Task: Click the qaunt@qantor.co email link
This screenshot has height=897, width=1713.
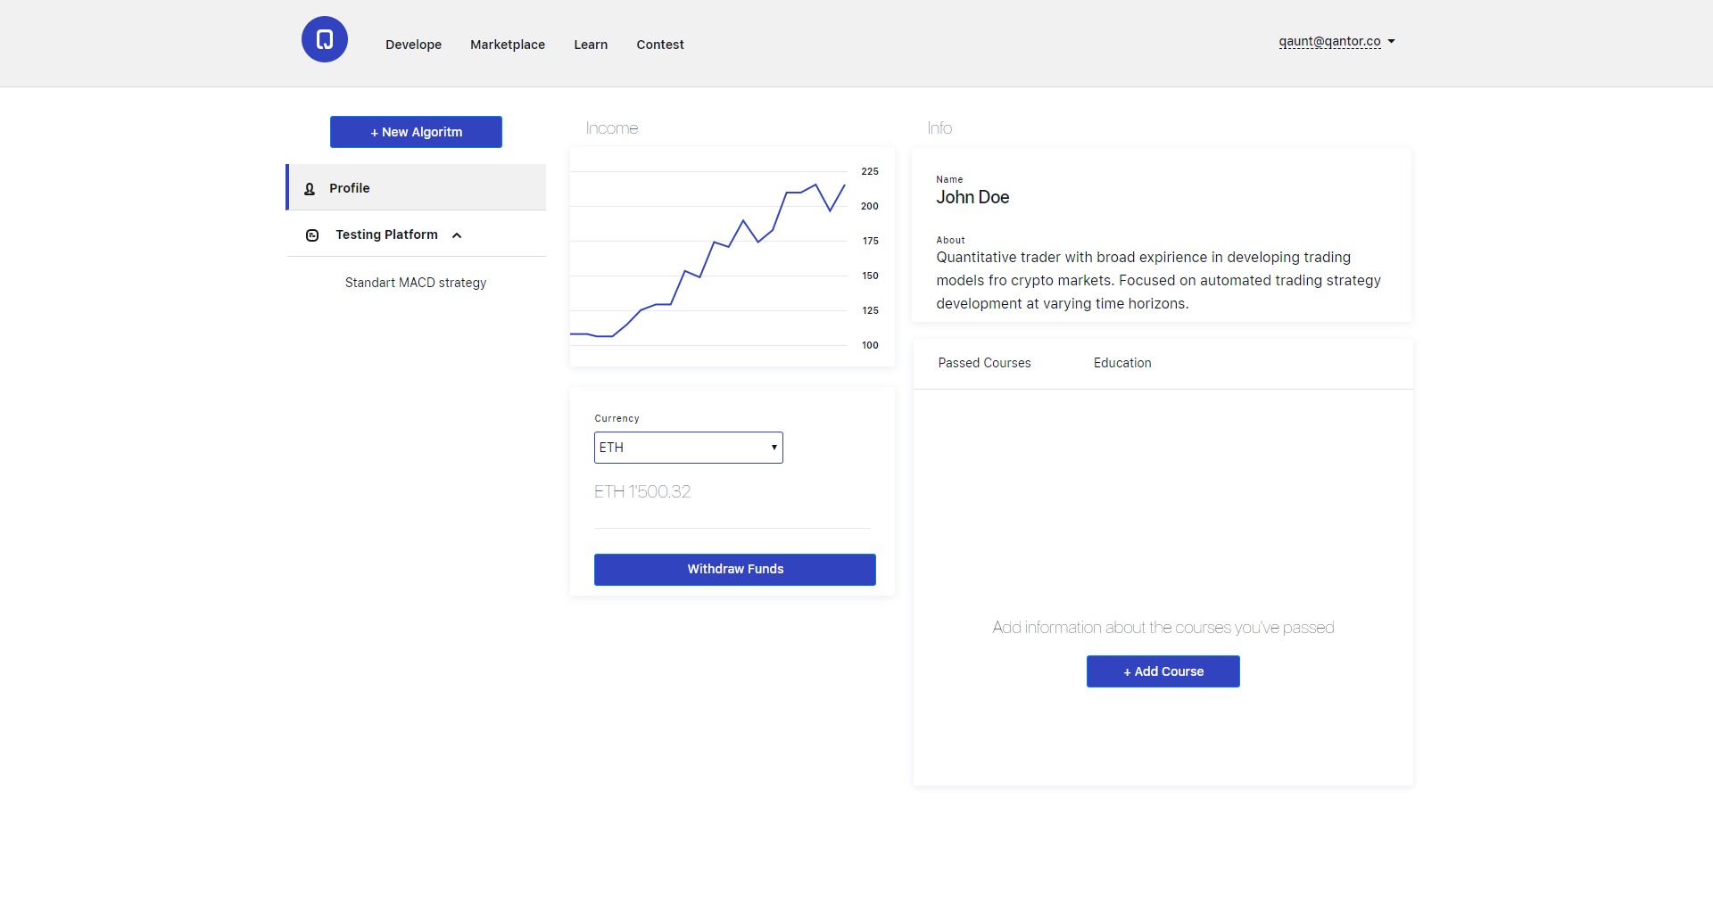Action: click(x=1328, y=42)
